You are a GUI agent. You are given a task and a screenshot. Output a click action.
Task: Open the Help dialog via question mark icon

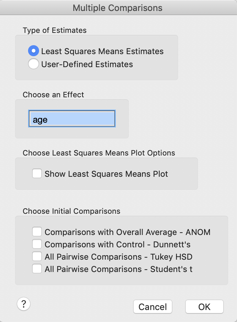pyautogui.click(x=23, y=304)
